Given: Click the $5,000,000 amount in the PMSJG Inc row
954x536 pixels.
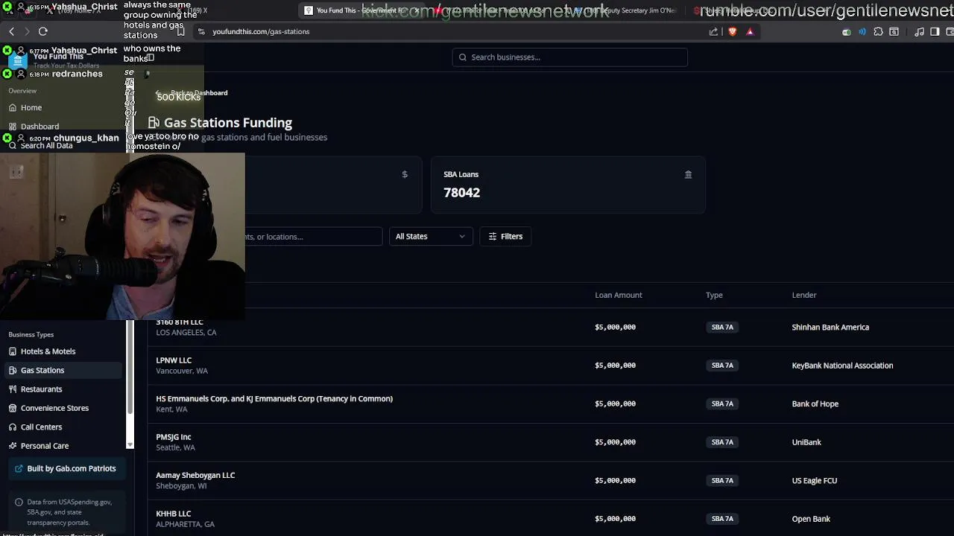Looking at the screenshot, I should 615,442.
